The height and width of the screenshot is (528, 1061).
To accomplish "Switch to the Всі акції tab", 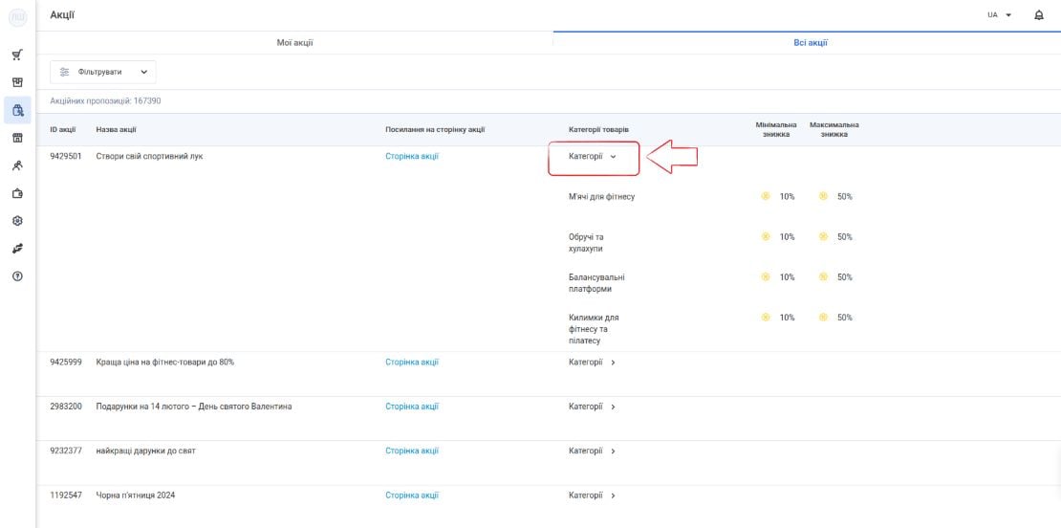I will [810, 43].
